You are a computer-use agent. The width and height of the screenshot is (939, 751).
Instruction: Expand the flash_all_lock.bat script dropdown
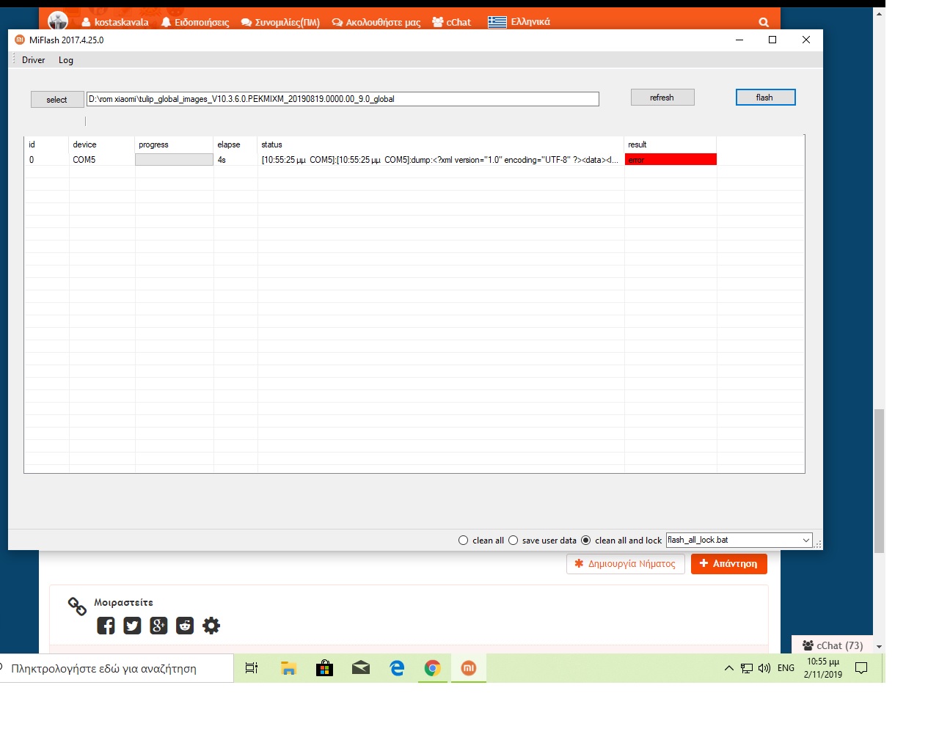click(805, 541)
